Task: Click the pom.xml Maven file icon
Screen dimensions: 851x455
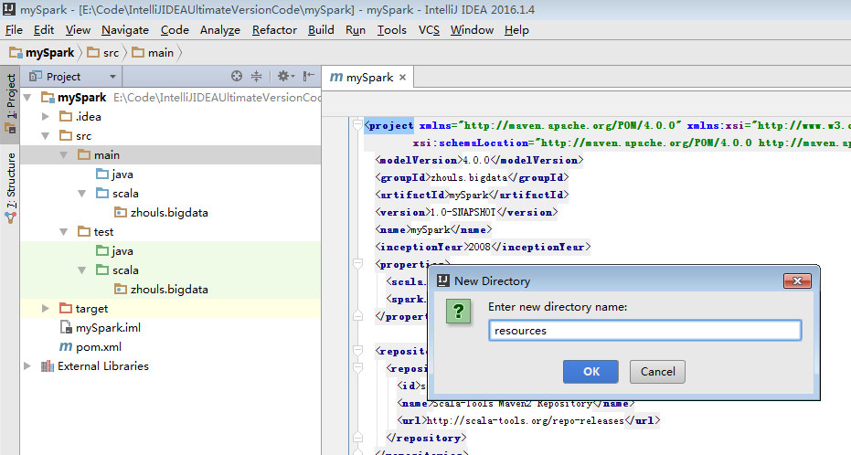Action: pos(66,346)
